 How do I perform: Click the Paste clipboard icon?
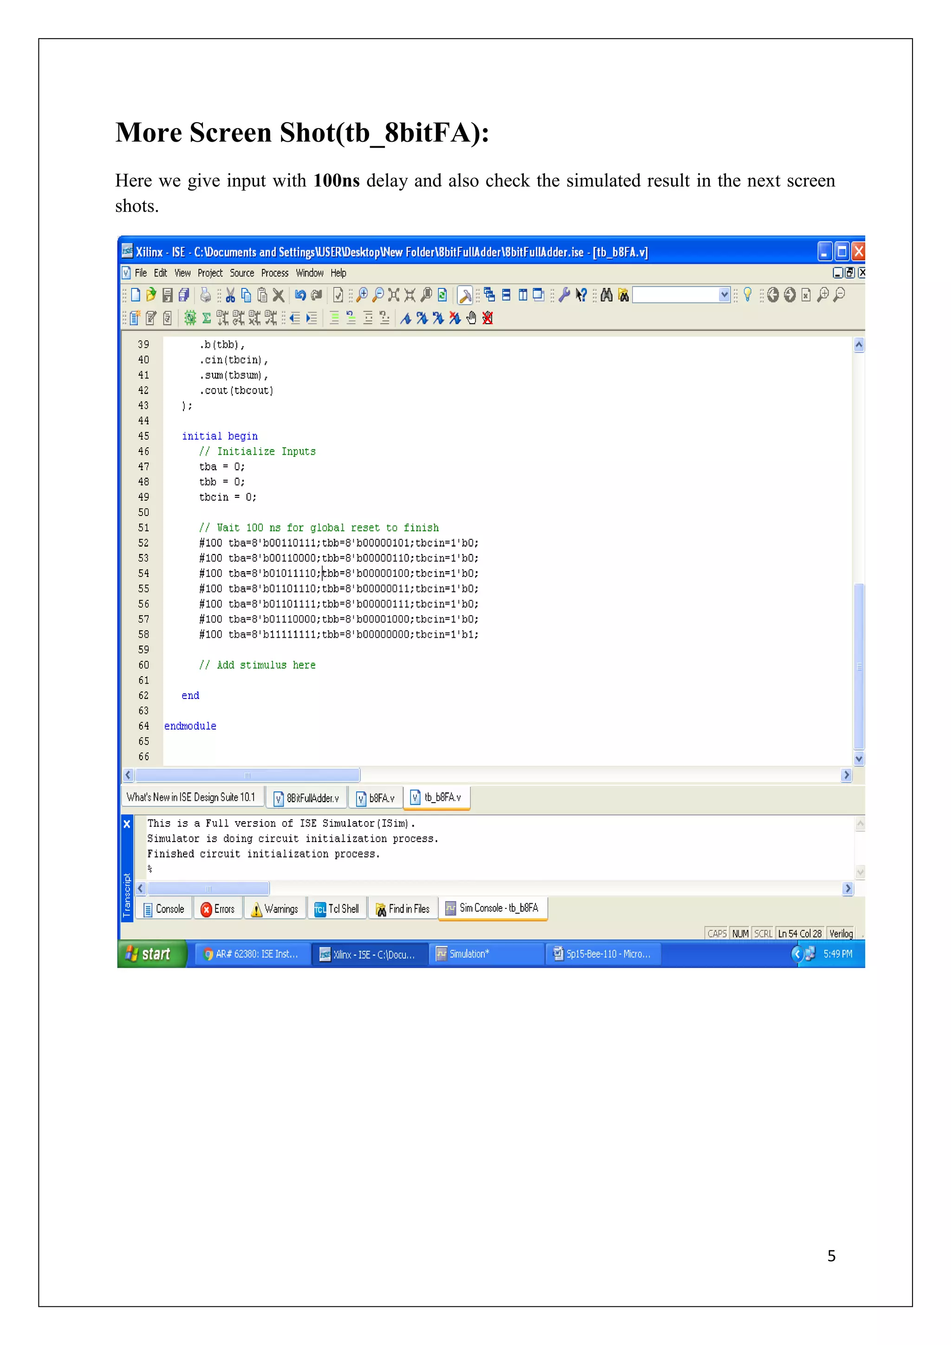pos(262,294)
